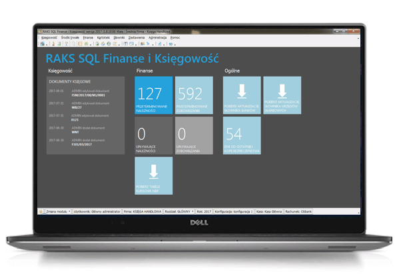Click the Rachunek: Citibank status field
Viewport: 397px width, 276px height.
298,211
